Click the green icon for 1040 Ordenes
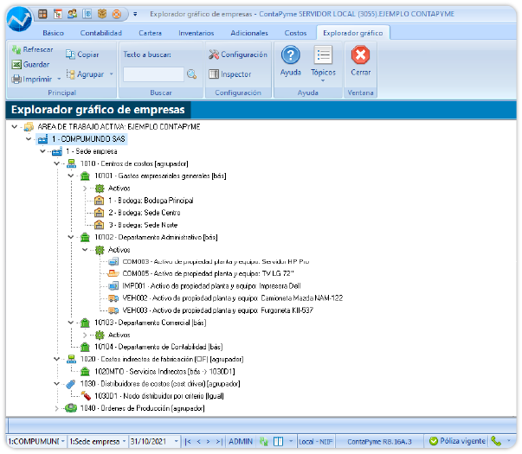Viewport: 522px width, 454px height. point(71,408)
